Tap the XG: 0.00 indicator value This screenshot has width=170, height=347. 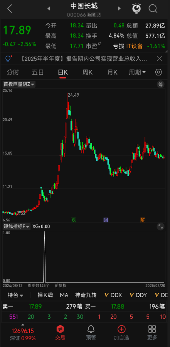tap(41, 226)
